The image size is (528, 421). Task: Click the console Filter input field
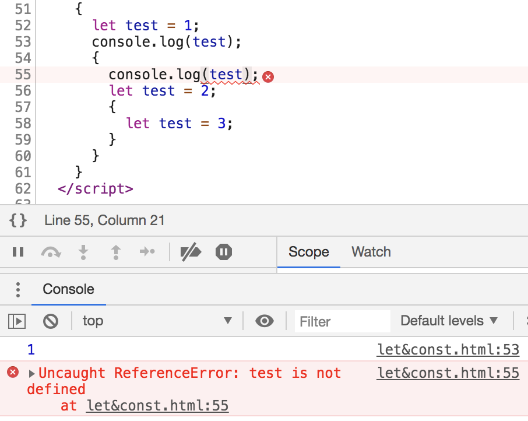[x=342, y=321]
